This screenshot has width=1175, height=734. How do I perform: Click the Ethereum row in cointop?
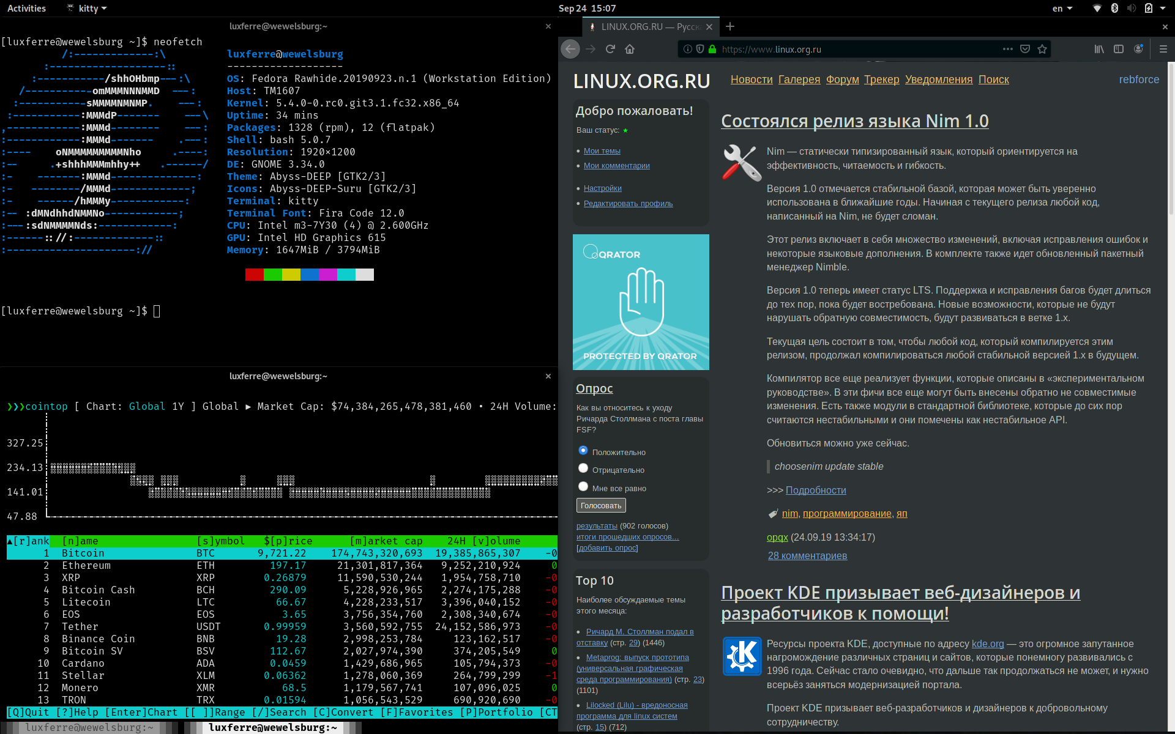282,565
